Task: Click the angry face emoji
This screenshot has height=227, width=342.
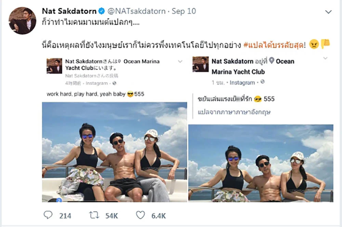Action: 314,44
